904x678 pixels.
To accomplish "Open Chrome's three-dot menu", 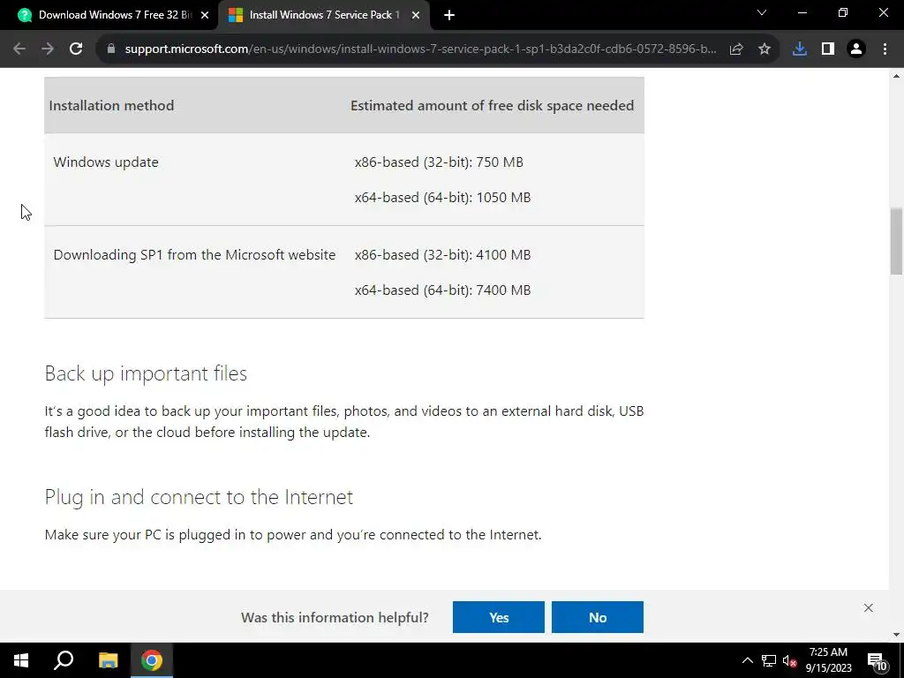I will tap(885, 49).
